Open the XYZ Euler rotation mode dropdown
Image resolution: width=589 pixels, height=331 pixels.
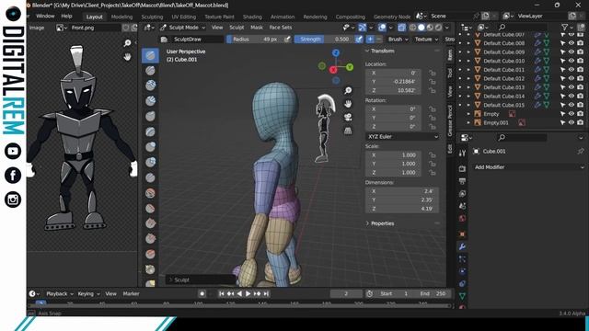pyautogui.click(x=402, y=137)
